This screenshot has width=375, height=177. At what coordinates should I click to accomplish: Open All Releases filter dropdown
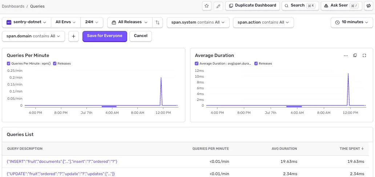tap(130, 22)
